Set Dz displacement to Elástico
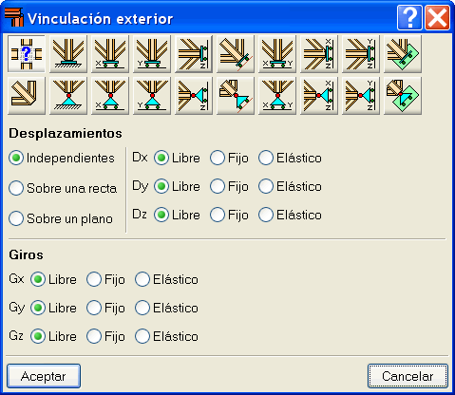Viewport: 455px width, 395px height. (290, 215)
